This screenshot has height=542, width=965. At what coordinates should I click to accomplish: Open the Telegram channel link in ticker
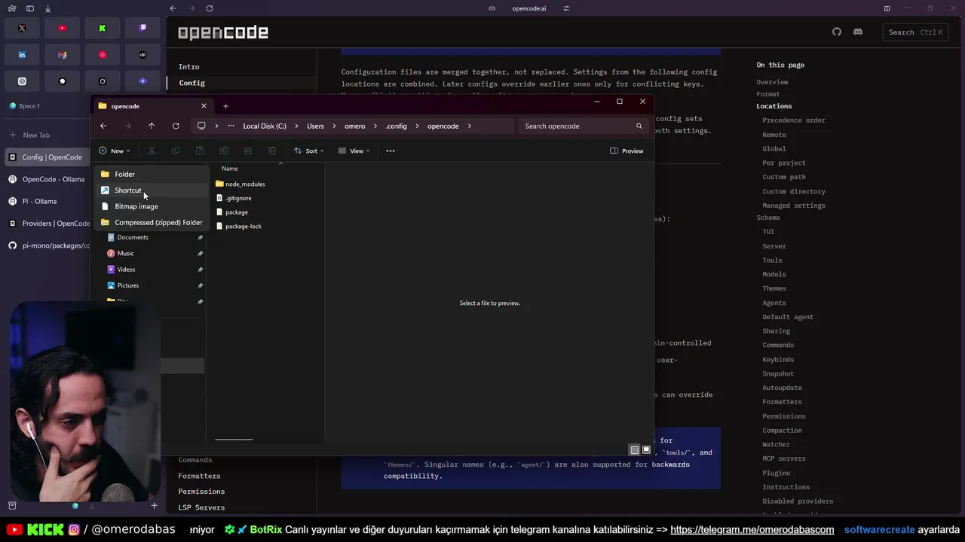[x=752, y=530]
